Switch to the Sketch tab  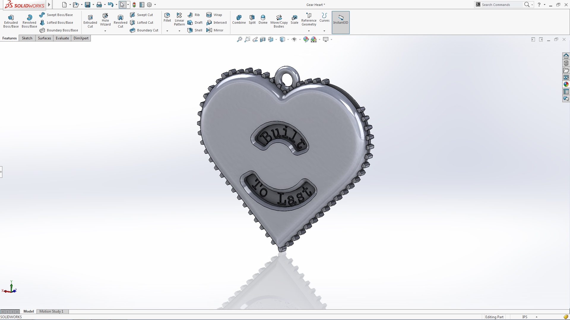coord(27,38)
